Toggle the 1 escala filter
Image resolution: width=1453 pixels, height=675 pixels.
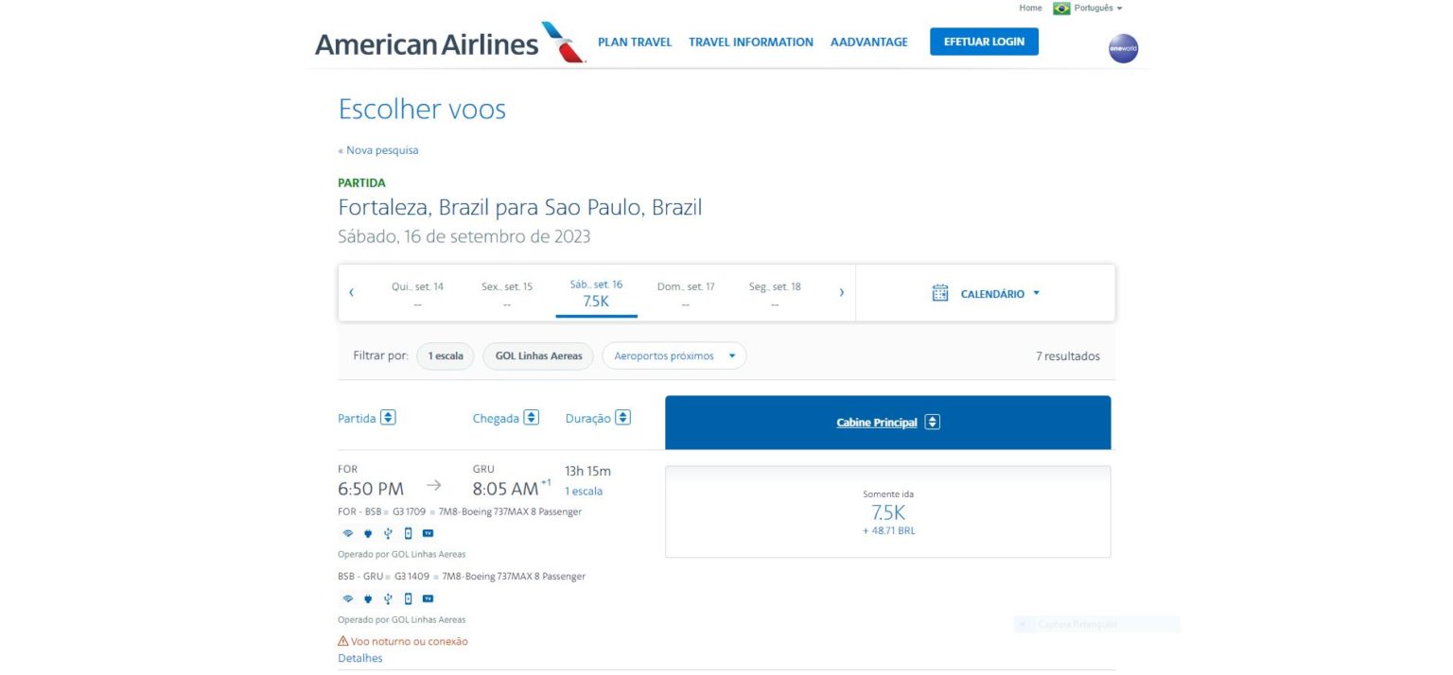[445, 356]
